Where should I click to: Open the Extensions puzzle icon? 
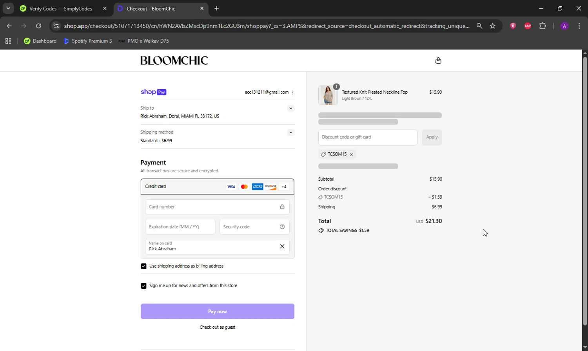point(543,26)
